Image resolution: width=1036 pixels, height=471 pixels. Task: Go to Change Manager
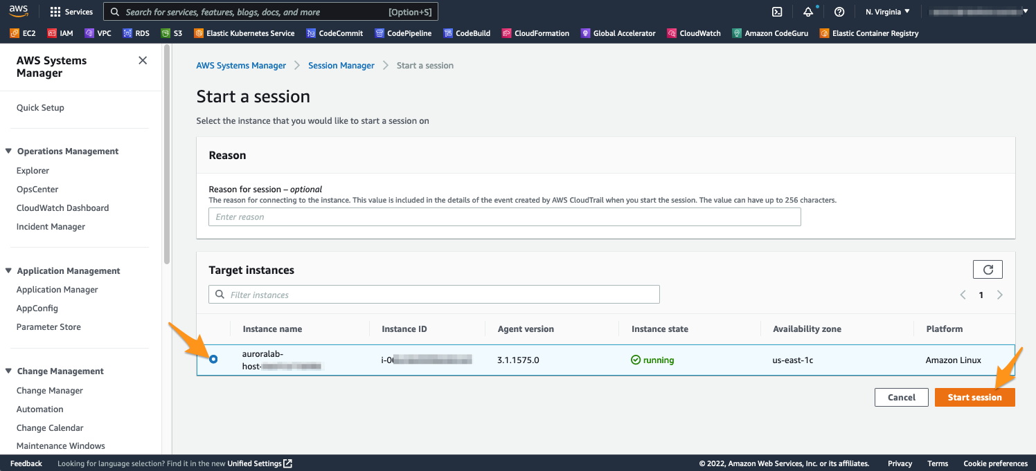pyautogui.click(x=50, y=391)
